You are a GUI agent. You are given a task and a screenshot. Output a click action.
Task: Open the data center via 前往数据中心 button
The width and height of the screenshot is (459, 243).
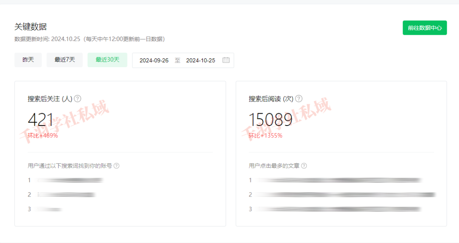point(425,28)
